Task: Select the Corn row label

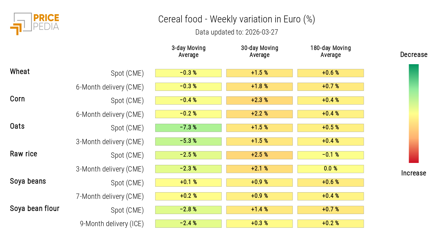Action: point(17,99)
